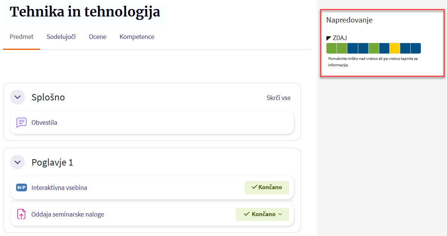Toggle Končano completion on Interaktivna vsebina

coord(267,187)
